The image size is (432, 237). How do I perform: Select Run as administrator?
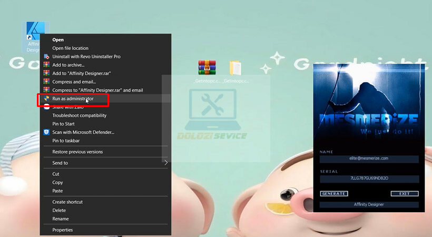(73, 98)
